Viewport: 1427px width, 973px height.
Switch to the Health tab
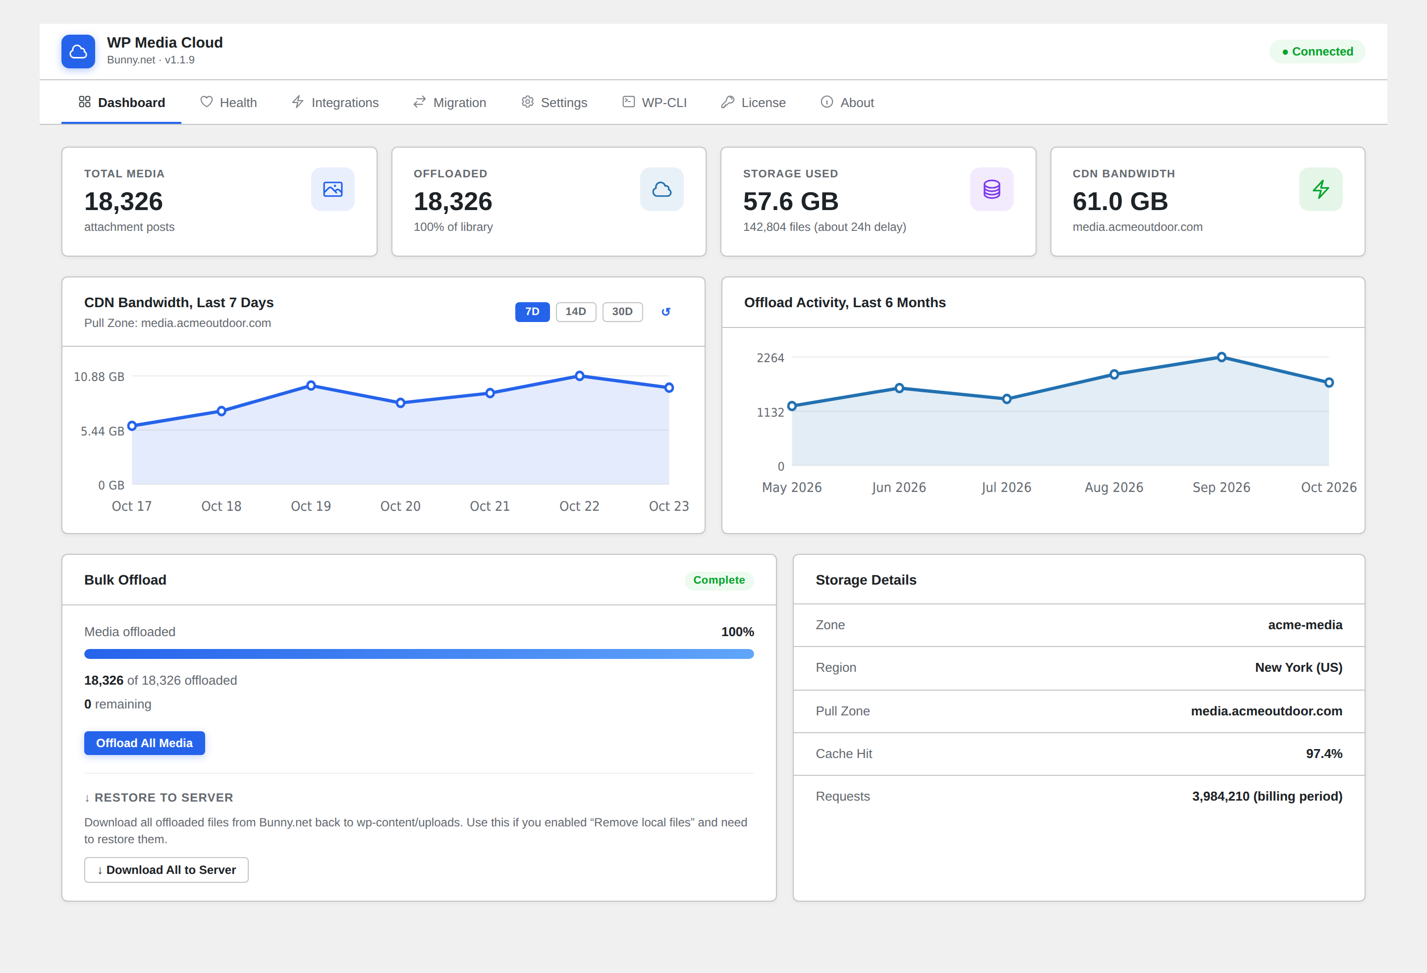[228, 103]
